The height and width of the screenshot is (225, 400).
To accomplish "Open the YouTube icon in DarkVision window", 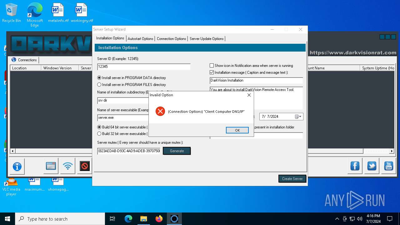I will [388, 166].
